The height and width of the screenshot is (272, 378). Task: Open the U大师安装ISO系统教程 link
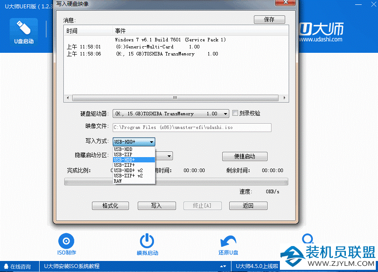72,266
